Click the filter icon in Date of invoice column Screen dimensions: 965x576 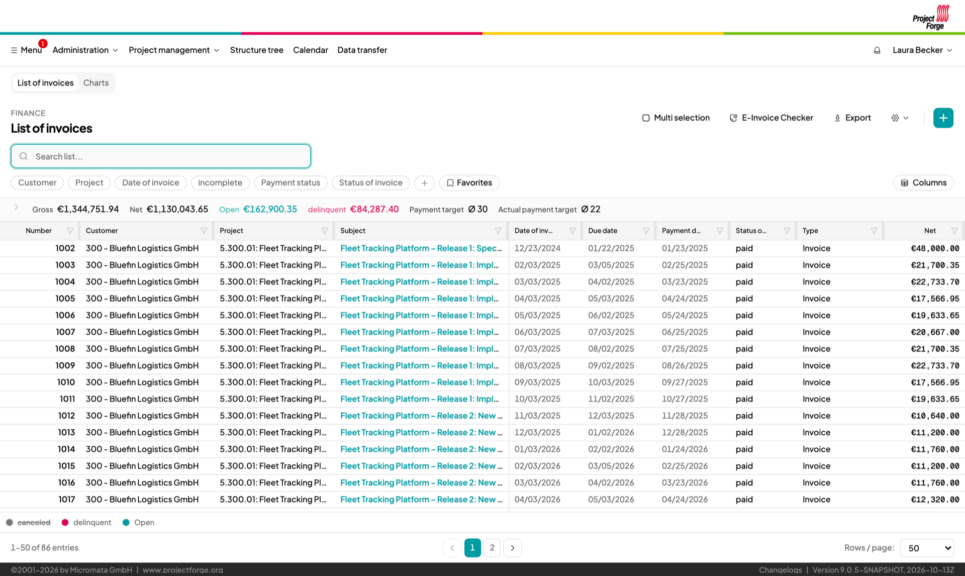pyautogui.click(x=572, y=231)
